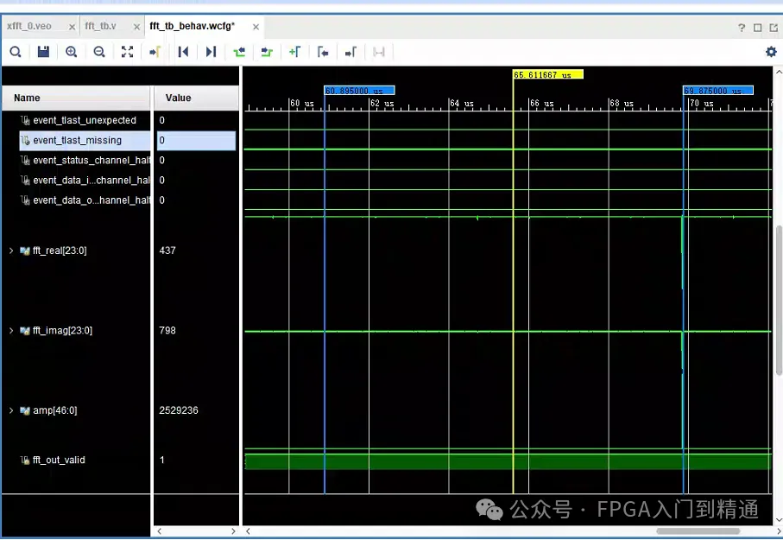783x540 pixels.
Task: Jump to time zero
Action: click(x=183, y=52)
